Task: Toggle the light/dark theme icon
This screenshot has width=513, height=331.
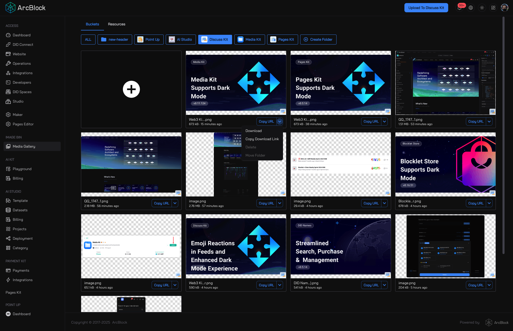Action: [482, 8]
